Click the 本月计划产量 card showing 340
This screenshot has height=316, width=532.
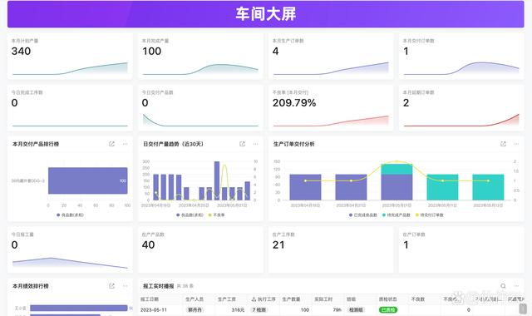(70, 57)
